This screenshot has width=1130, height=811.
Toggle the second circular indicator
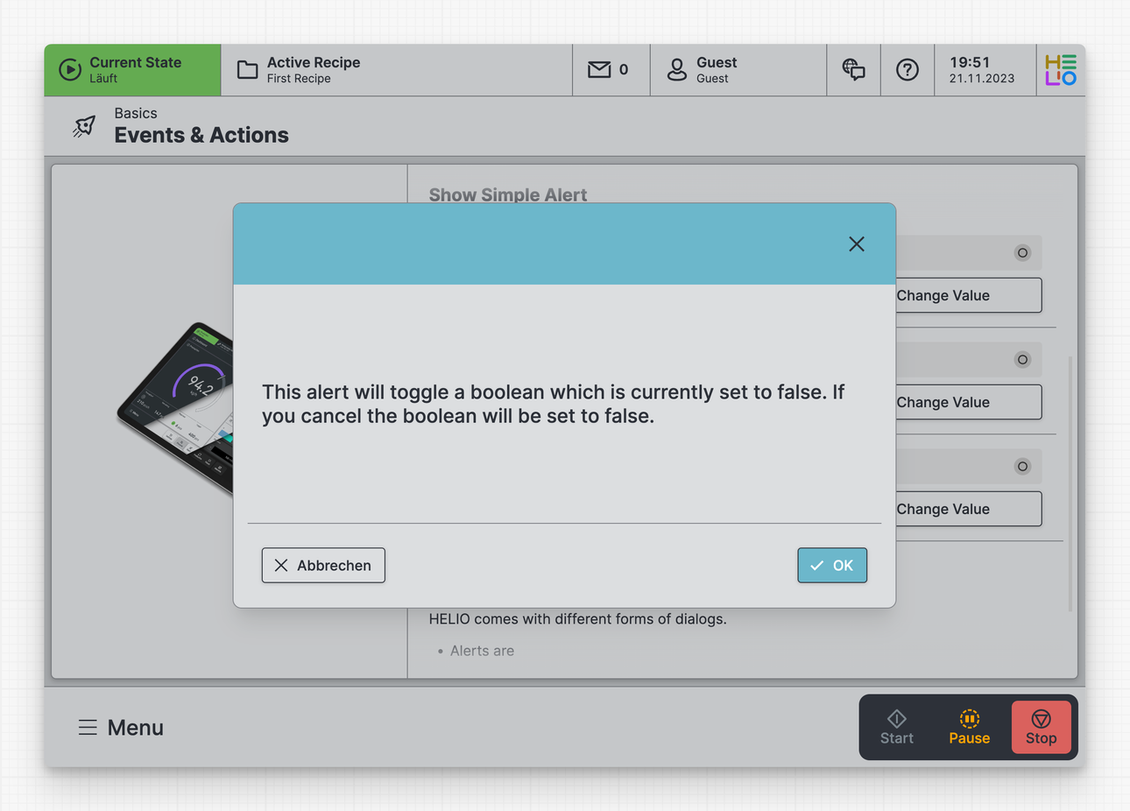[x=1022, y=360]
